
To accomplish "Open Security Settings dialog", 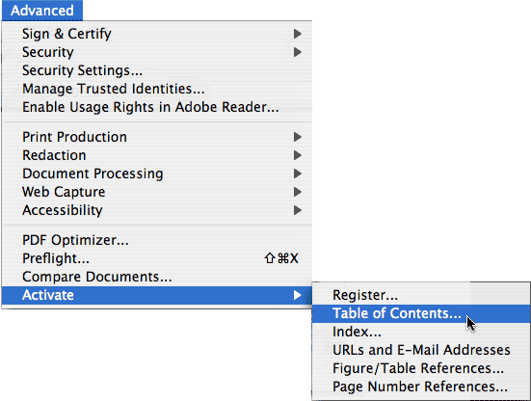I will coord(157,70).
